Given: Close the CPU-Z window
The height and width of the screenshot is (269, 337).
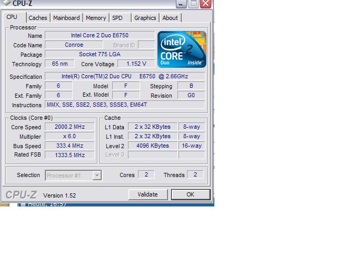Looking at the screenshot, I should click(x=206, y=4).
